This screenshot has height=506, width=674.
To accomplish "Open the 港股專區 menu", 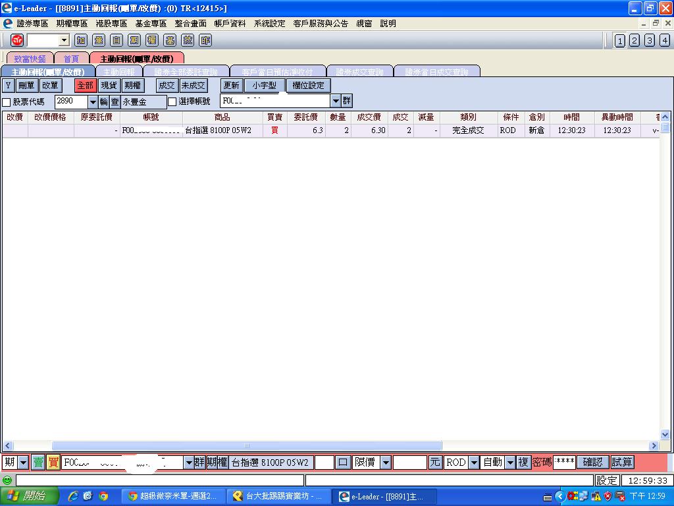I will (111, 23).
